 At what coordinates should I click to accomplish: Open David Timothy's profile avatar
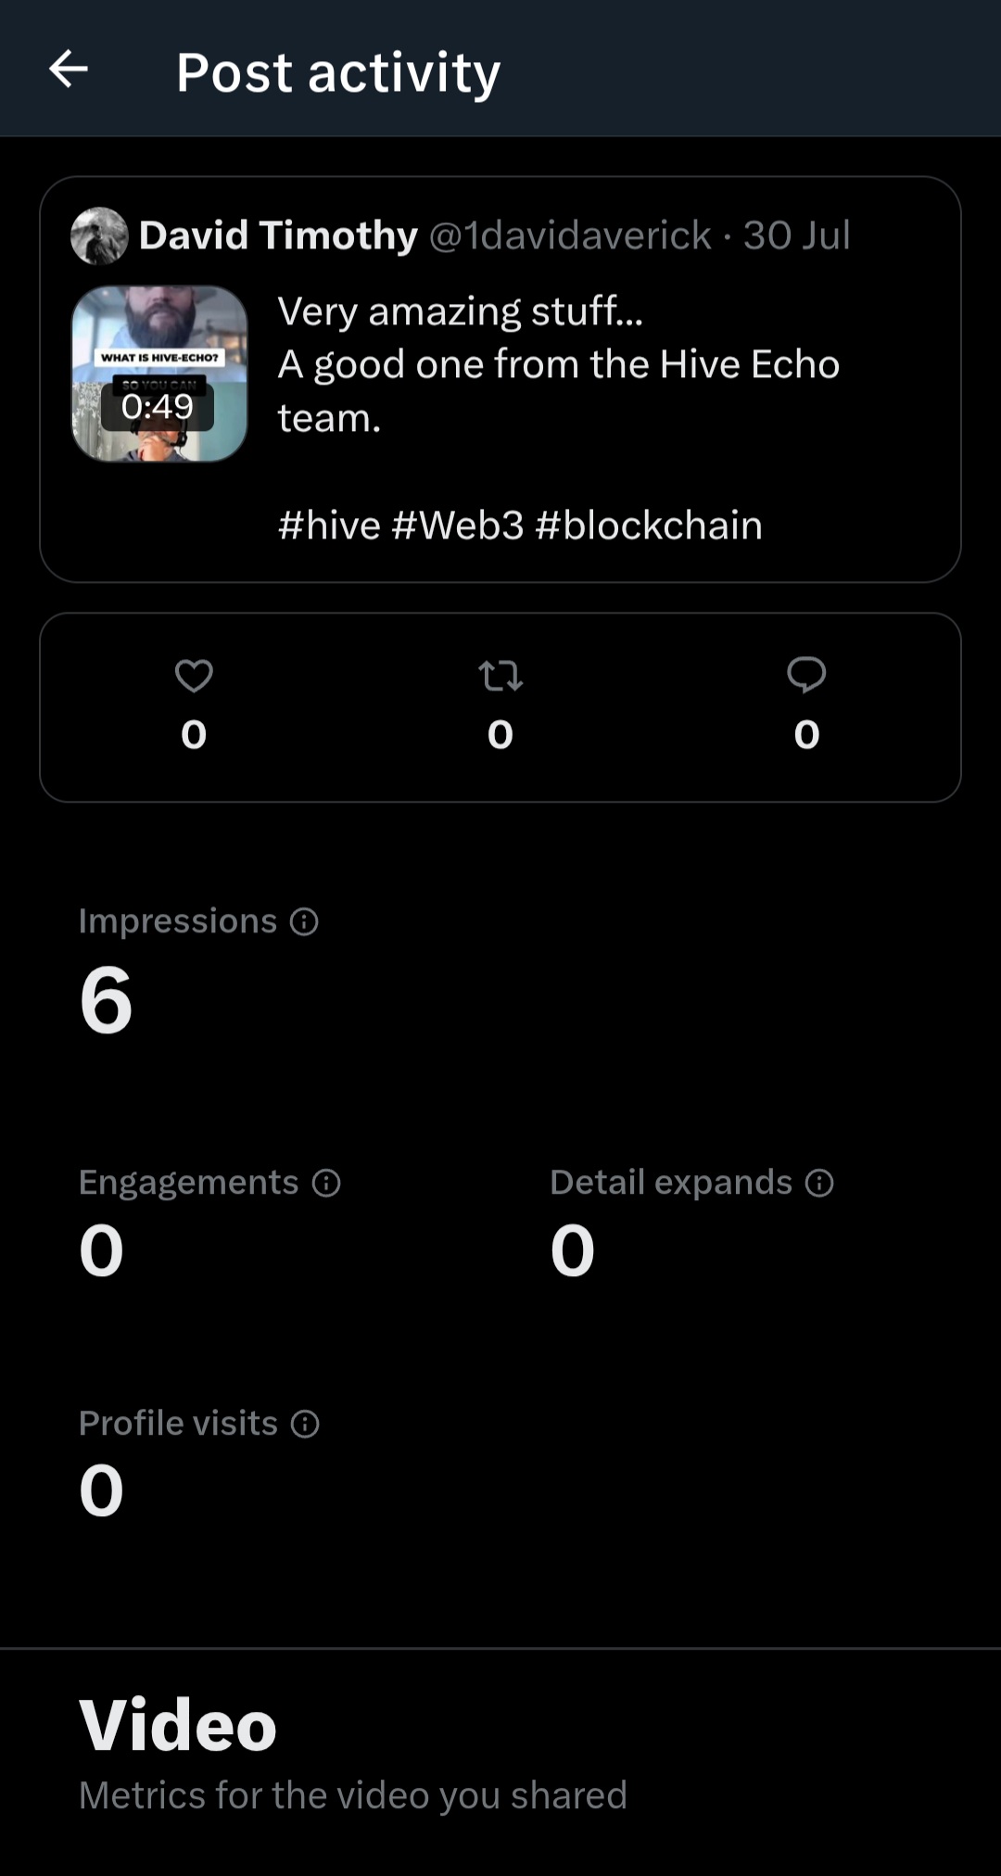pos(99,235)
